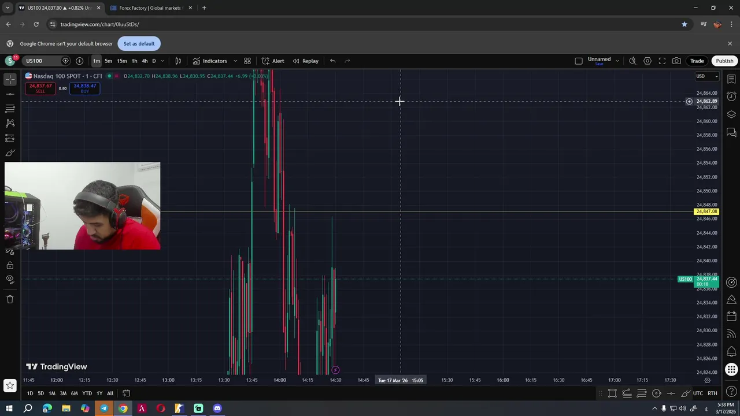Open the Trade panel button
This screenshot has height=416, width=740.
697,61
